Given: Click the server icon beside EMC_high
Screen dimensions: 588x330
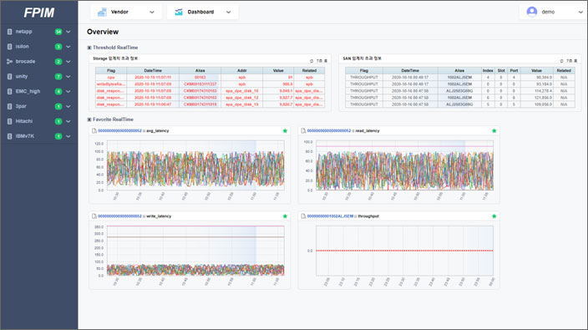Looking at the screenshot, I should [x=10, y=92].
